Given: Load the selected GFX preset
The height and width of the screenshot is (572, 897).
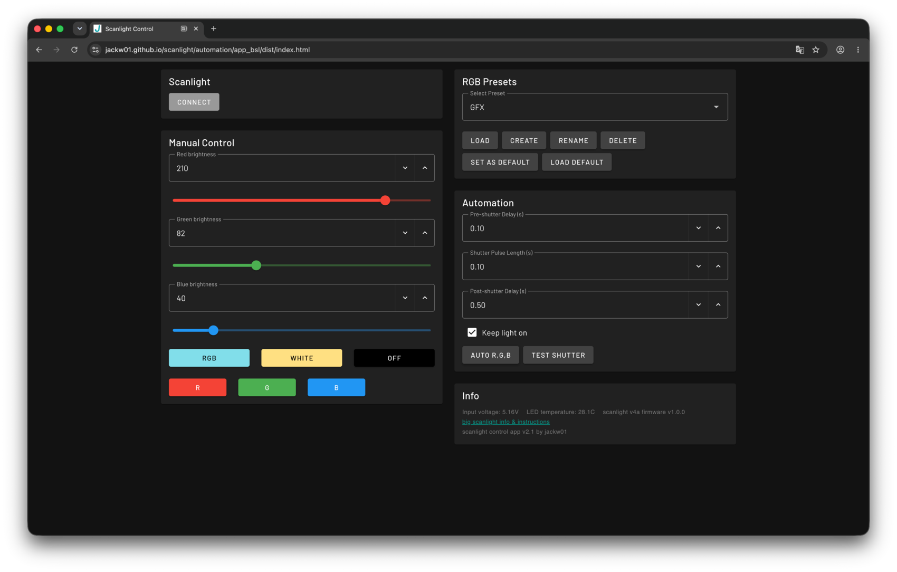Looking at the screenshot, I should [480, 140].
